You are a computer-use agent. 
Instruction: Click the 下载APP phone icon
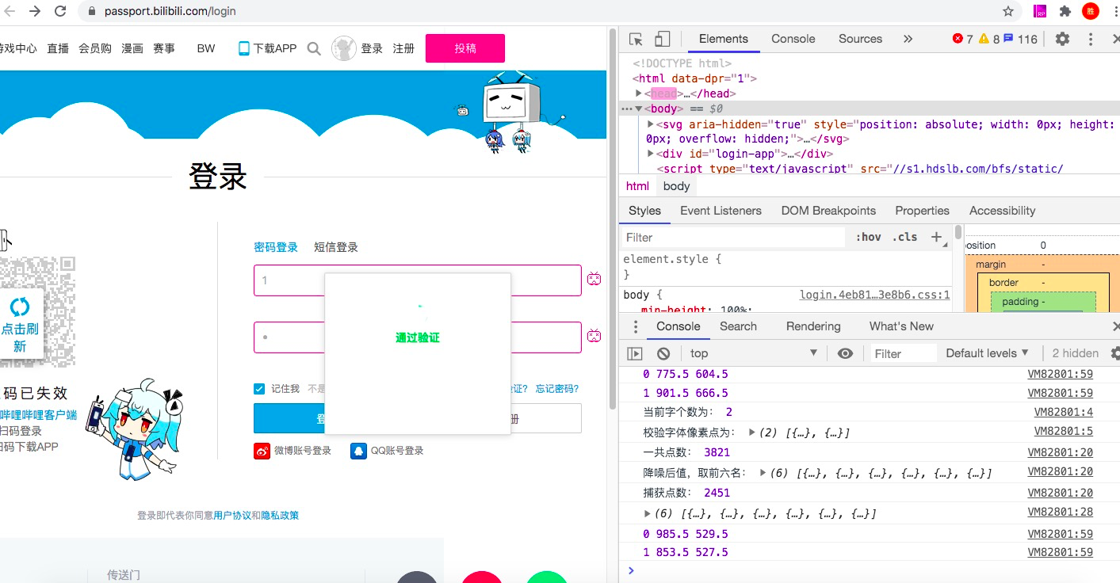244,48
